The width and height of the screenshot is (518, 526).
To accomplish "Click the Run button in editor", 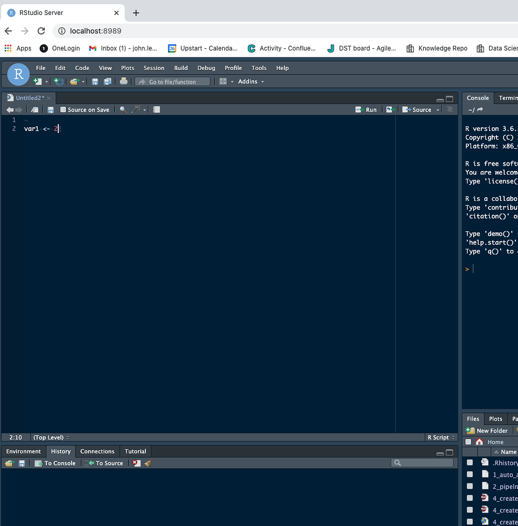I will pyautogui.click(x=366, y=110).
